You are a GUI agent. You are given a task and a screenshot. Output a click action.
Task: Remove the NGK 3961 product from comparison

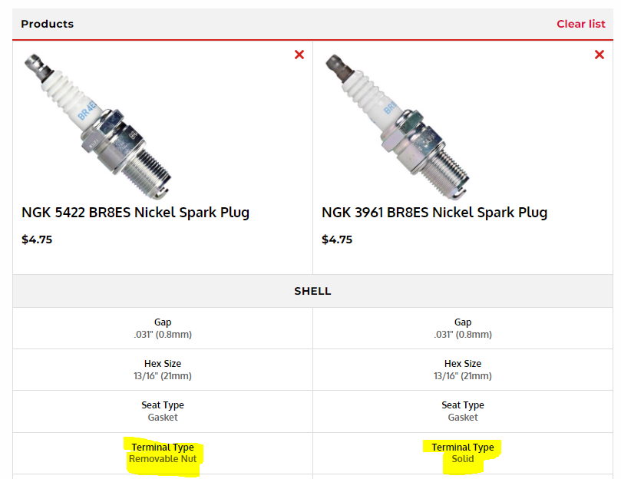600,55
